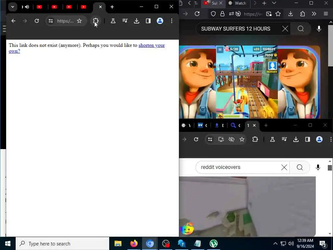The height and width of the screenshot is (250, 333).
Task: Reload page in Firefox window
Action: coord(197,14)
